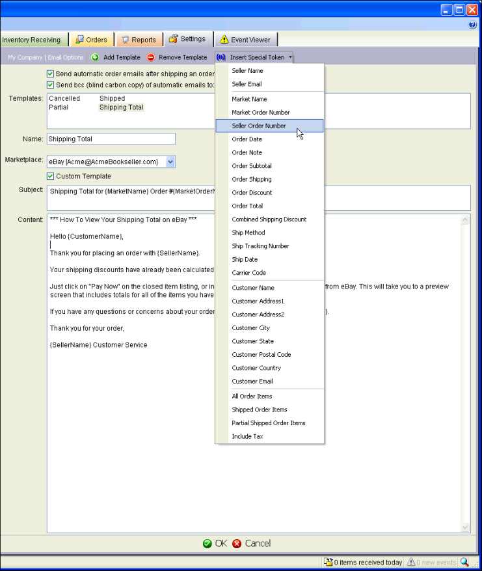This screenshot has width=482, height=571.
Task: Open the Event Viewer tab
Action: (247, 40)
